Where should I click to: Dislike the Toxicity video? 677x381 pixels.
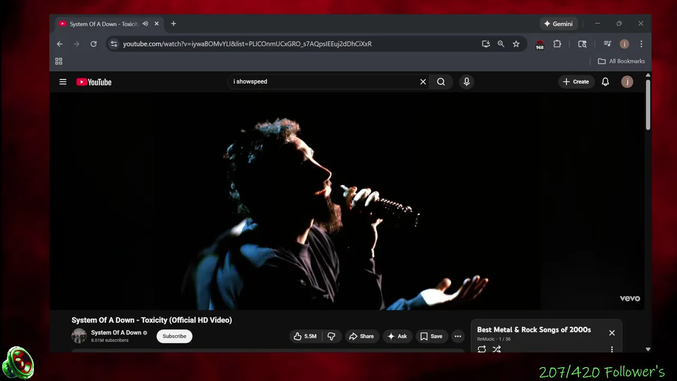click(332, 337)
